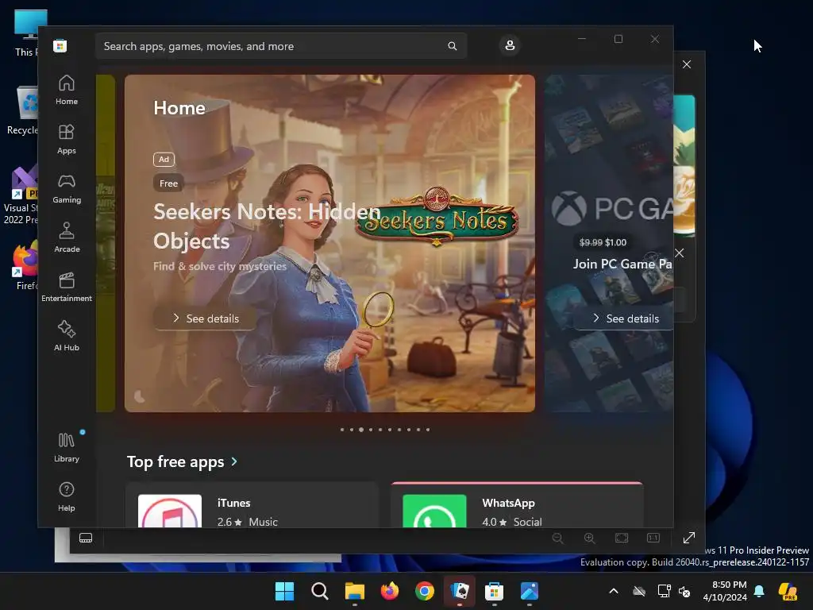Open Microsoft Store from the taskbar
This screenshot has width=813, height=610.
click(x=494, y=591)
